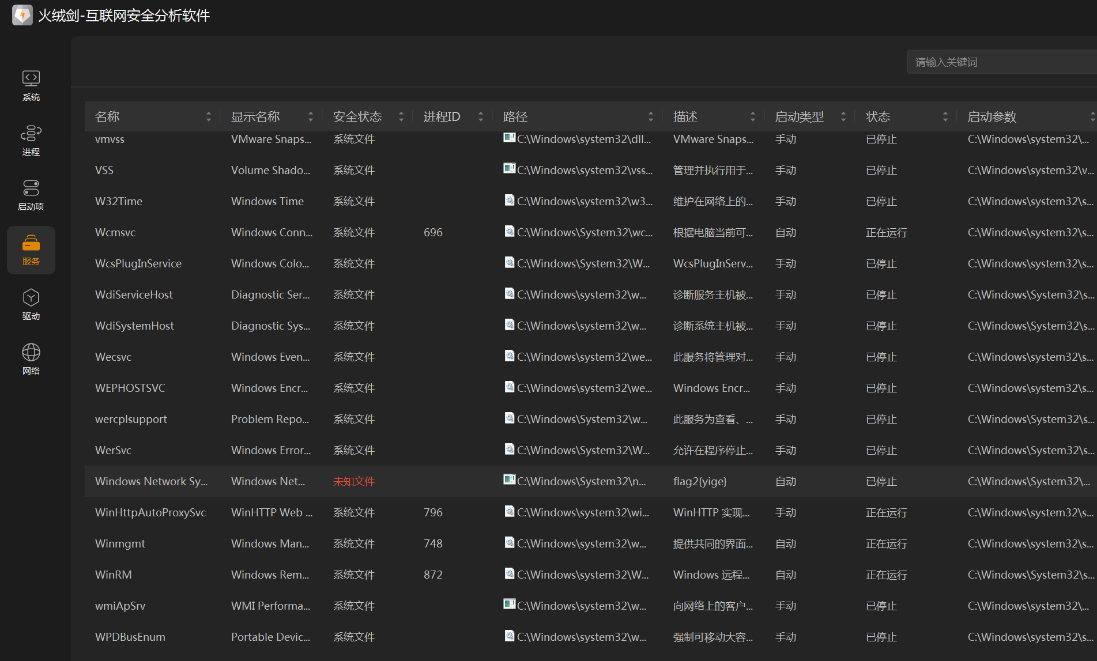1097x661 pixels.
Task: Switch to the 网络 (Network) view
Action: tap(31, 359)
